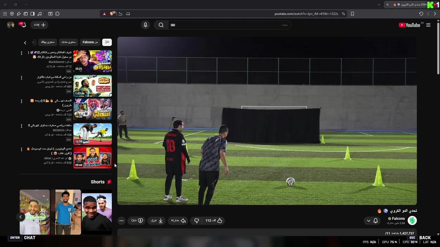440x247 pixels.
Task: Click the شكرًا thanks button
Action: tap(137, 221)
